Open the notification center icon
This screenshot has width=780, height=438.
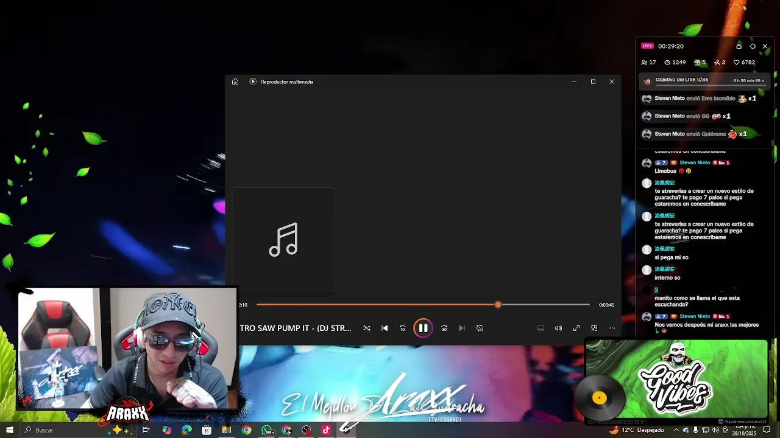(767, 430)
